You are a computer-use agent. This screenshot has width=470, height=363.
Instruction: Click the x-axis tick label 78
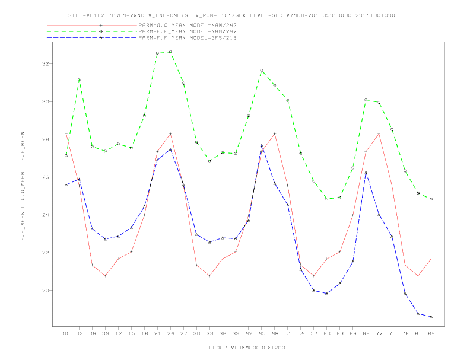tap(405, 333)
